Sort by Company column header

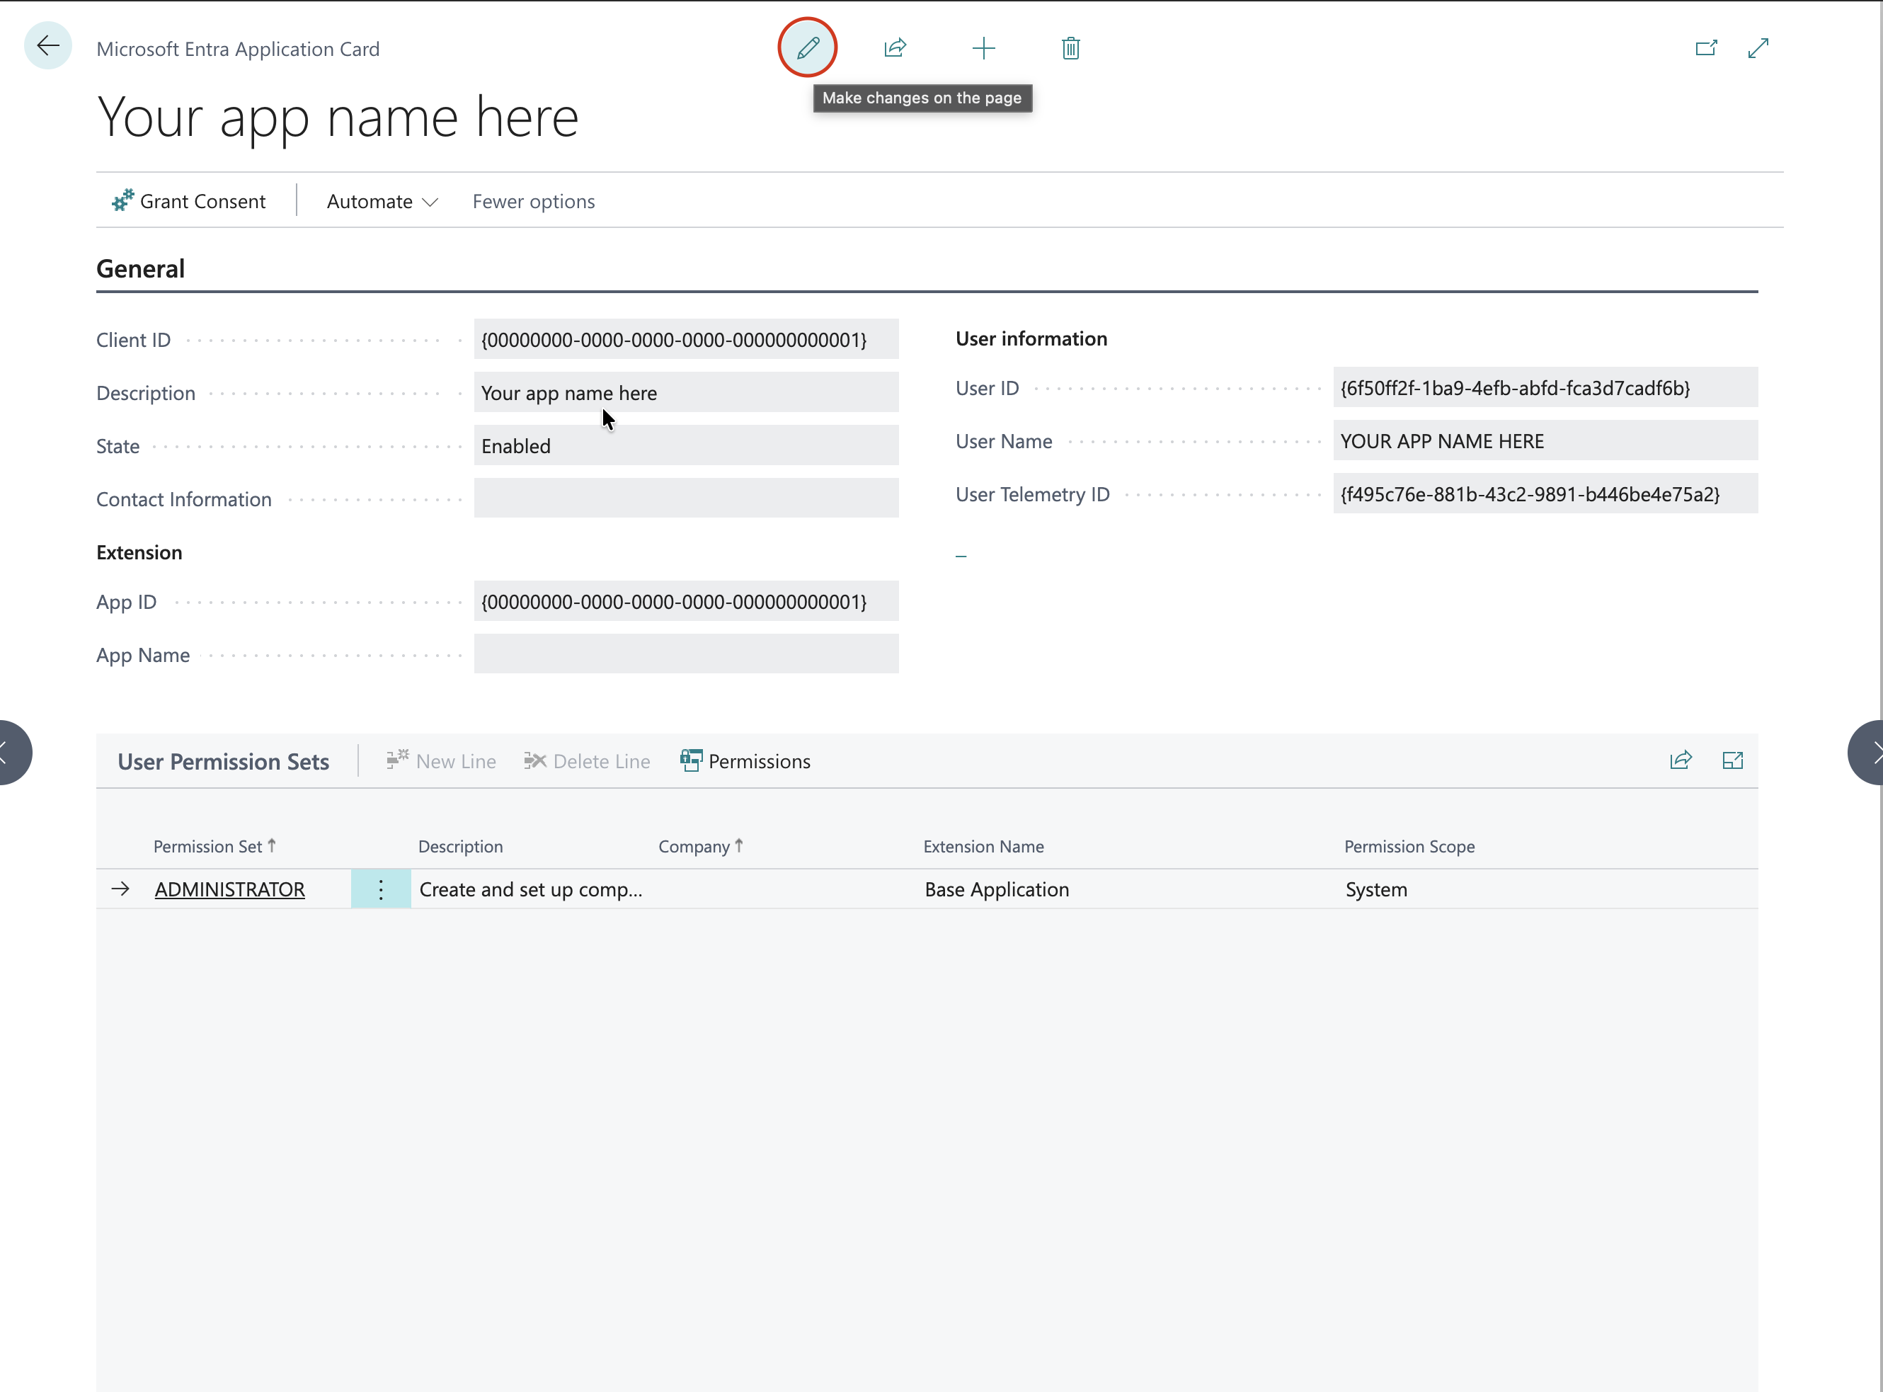click(694, 846)
